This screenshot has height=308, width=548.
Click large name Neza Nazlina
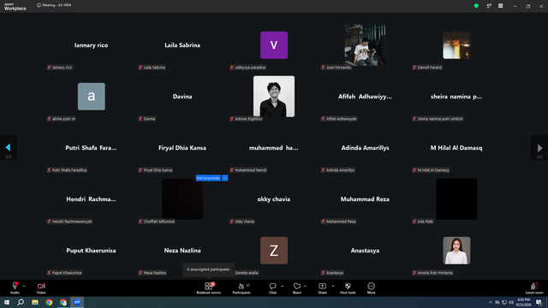pyautogui.click(x=182, y=251)
